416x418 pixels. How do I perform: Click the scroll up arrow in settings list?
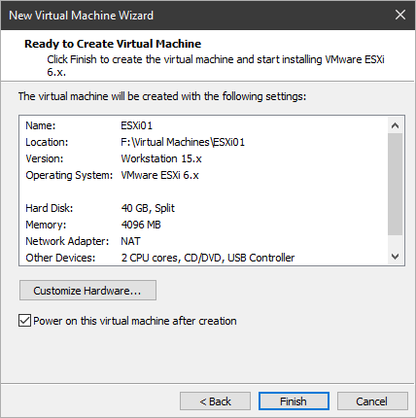395,125
